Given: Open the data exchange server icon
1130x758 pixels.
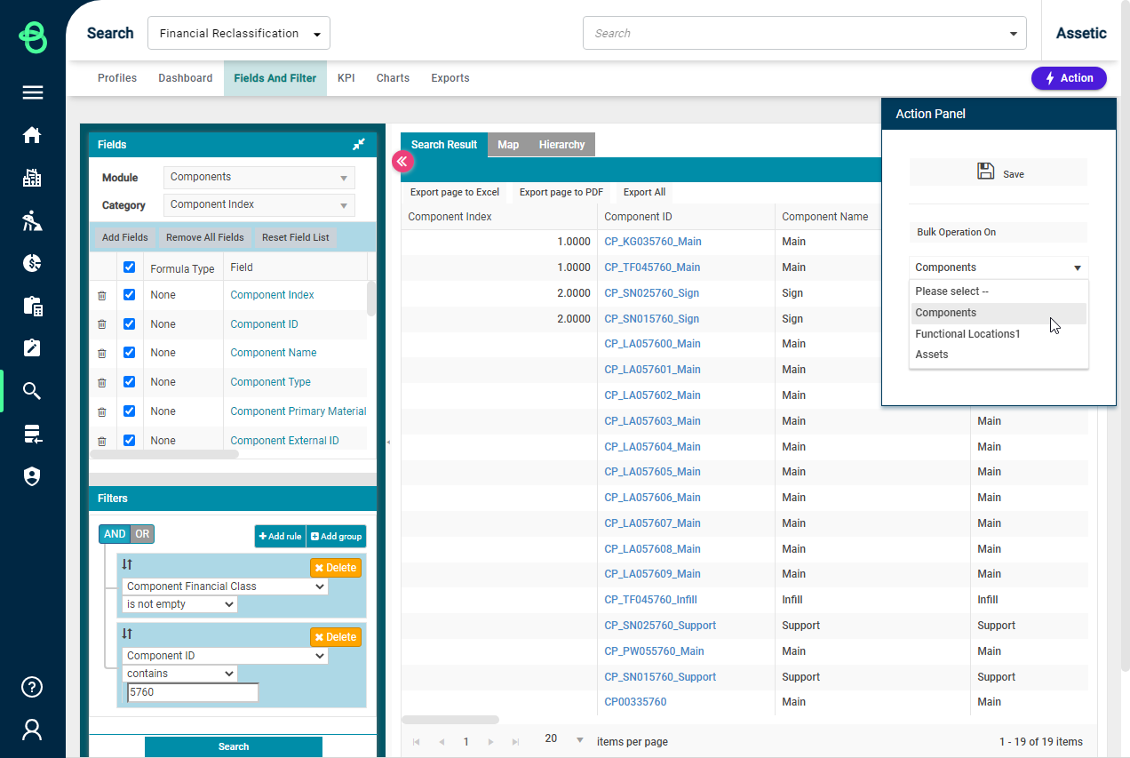Looking at the screenshot, I should [33, 434].
